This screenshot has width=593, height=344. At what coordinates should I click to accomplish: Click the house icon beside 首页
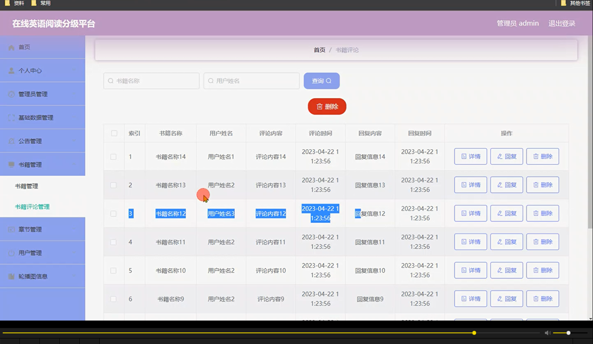[x=12, y=47]
